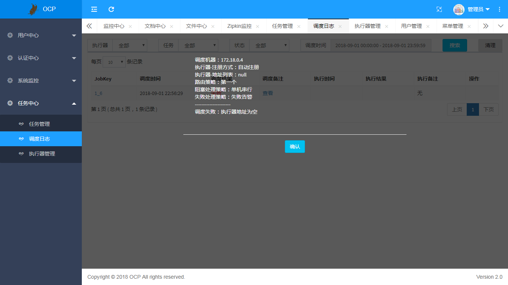Switch to the 任务管理 tab
Viewport: 508px width, 285px height.
282,26
